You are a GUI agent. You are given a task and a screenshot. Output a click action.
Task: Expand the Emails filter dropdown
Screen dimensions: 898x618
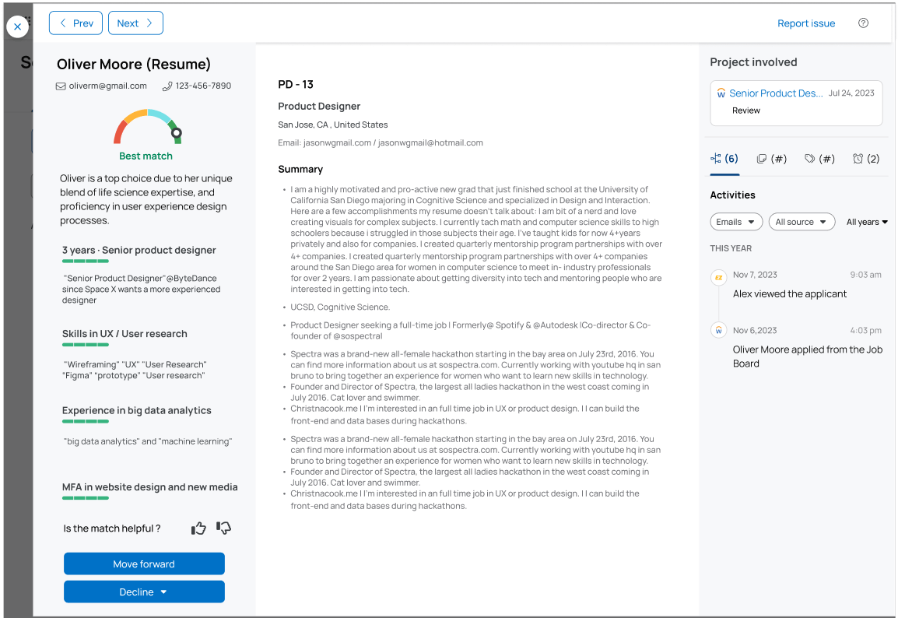736,222
